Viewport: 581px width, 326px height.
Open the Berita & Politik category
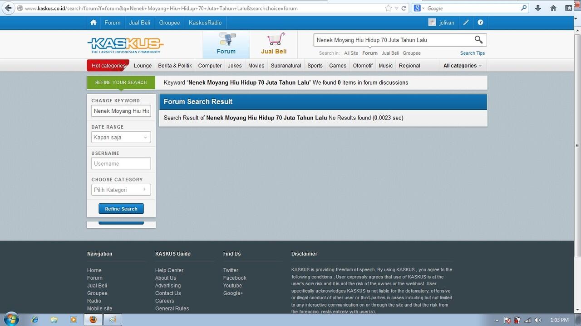point(175,66)
